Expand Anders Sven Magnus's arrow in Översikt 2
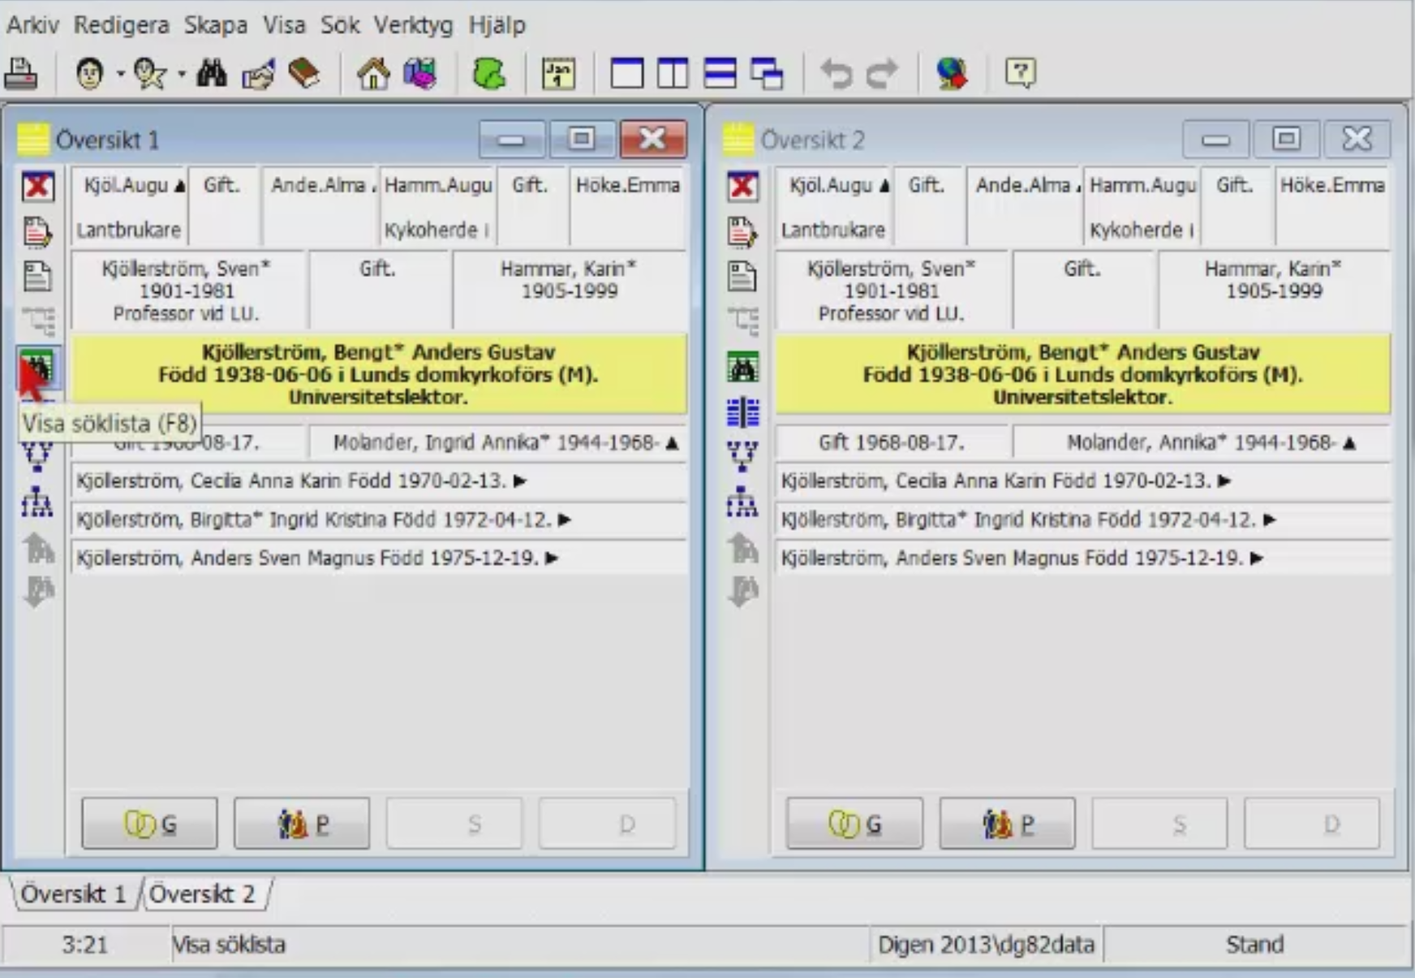Viewport: 1415px width, 978px height. (x=1257, y=558)
